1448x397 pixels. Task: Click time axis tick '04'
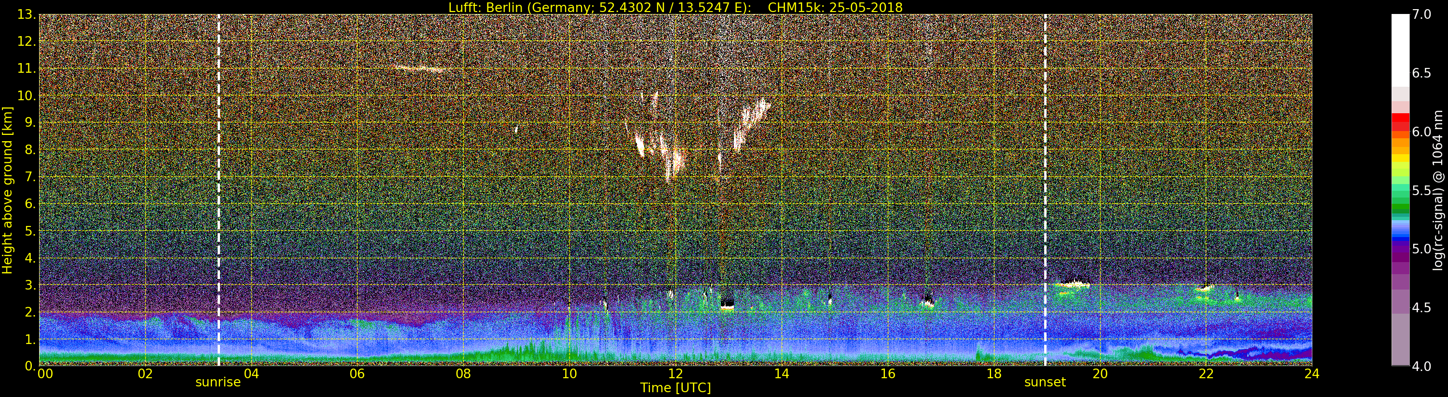(x=251, y=373)
